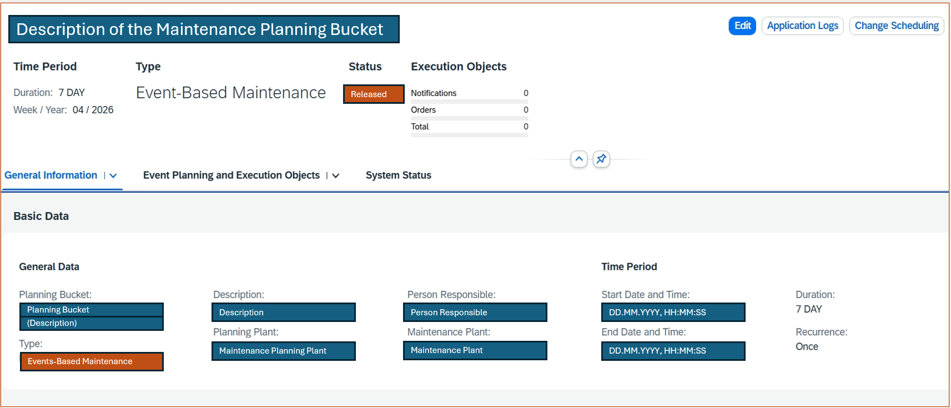
Task: Open Event Planning and Execution Objects tab
Action: point(231,175)
